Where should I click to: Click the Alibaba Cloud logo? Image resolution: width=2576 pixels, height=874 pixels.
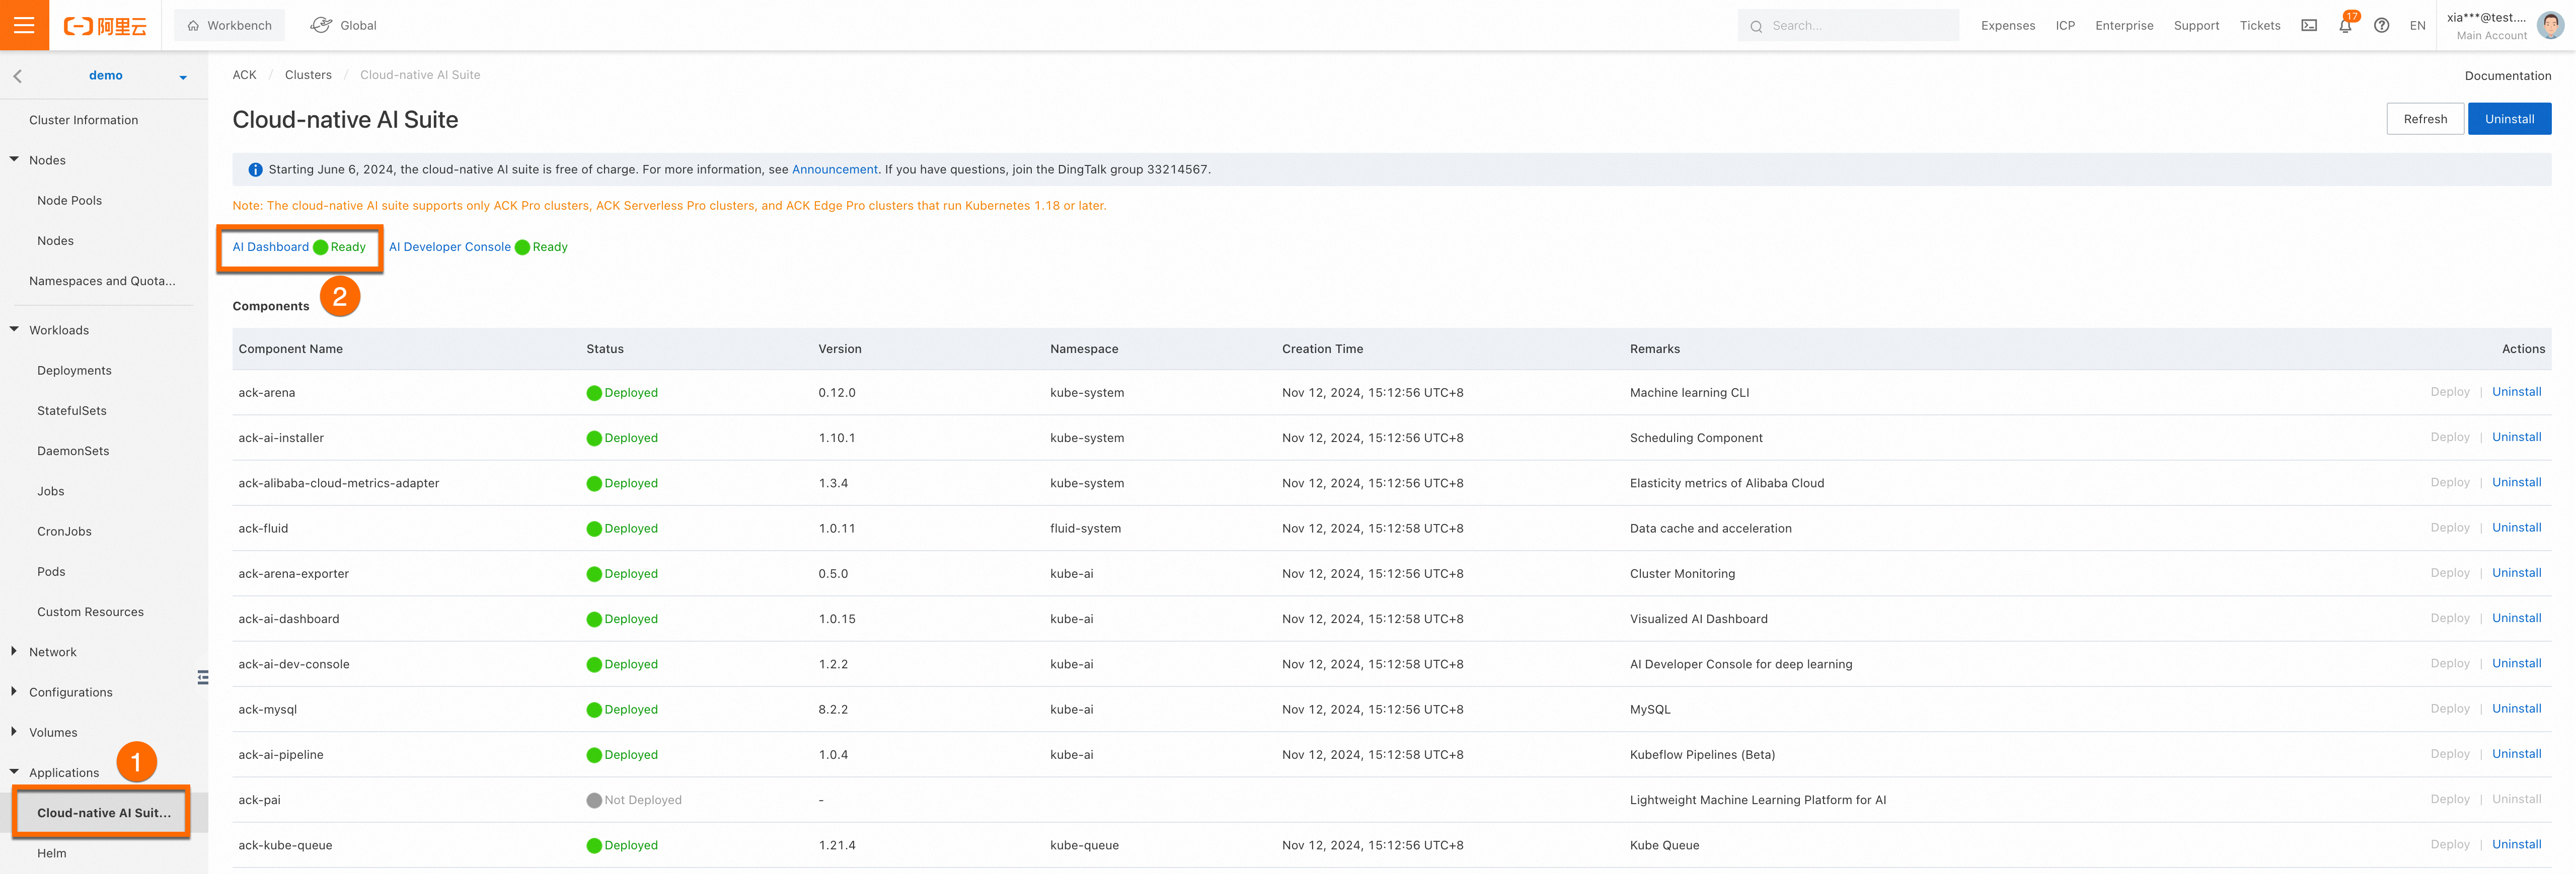pyautogui.click(x=105, y=26)
